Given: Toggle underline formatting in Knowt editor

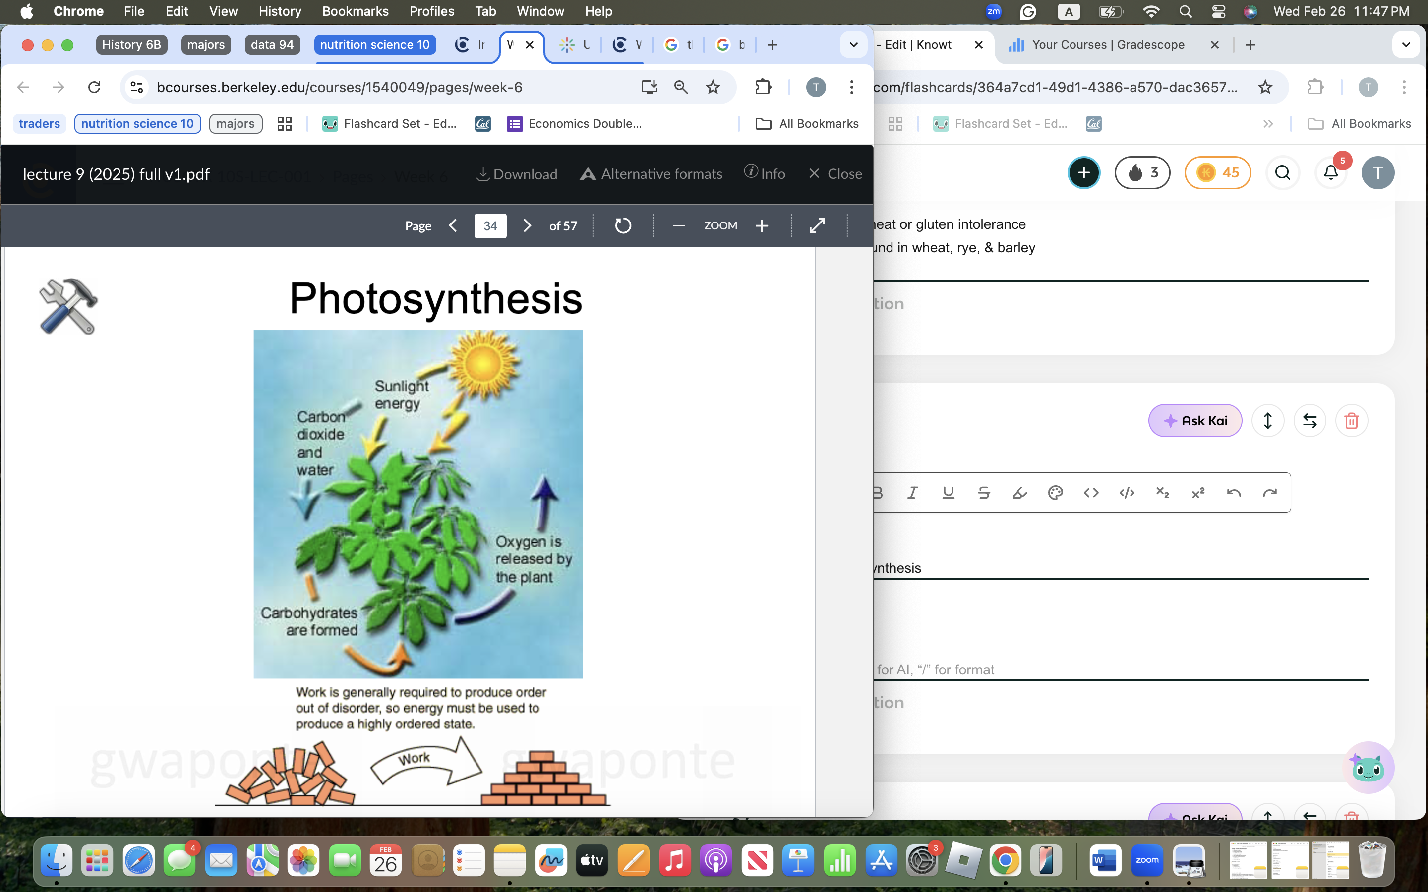Looking at the screenshot, I should 948,493.
